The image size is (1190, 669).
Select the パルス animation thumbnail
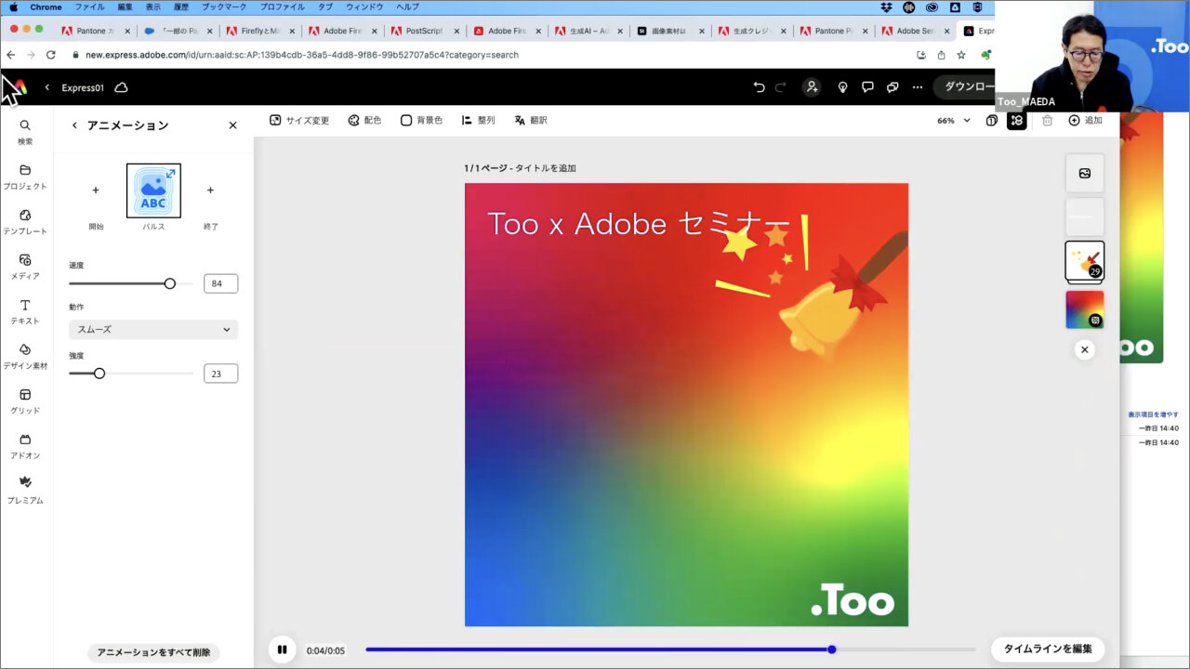point(153,190)
